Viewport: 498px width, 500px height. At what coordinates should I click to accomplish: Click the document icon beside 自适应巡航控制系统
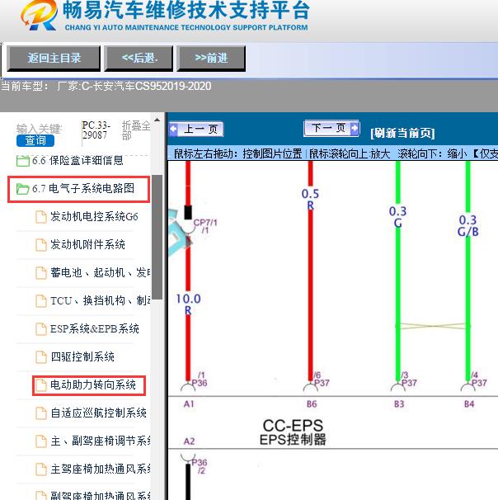40,413
